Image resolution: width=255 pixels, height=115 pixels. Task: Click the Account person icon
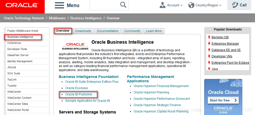[163, 5]
